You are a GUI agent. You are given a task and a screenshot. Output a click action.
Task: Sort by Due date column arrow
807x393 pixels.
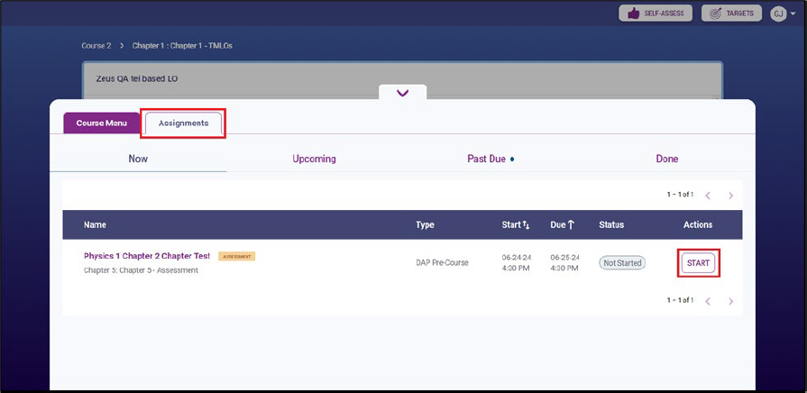click(x=571, y=224)
